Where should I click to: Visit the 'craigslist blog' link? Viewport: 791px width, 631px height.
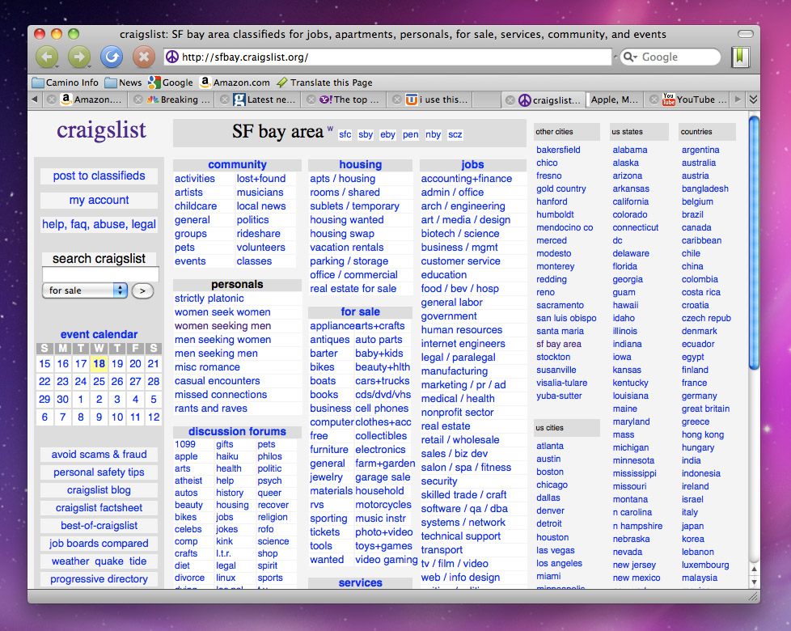pos(99,489)
